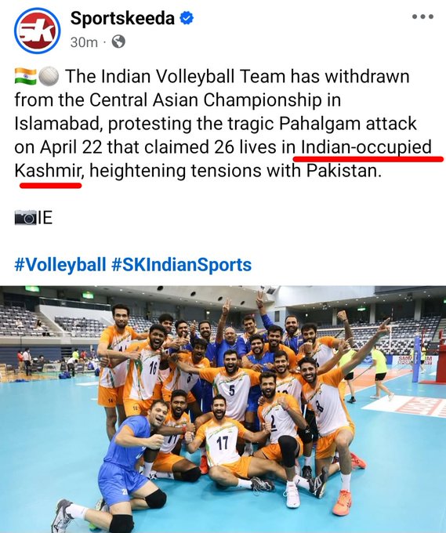Click the words Central Asian Championship in caption
Viewport: 446px width, 533px height.
pos(205,100)
